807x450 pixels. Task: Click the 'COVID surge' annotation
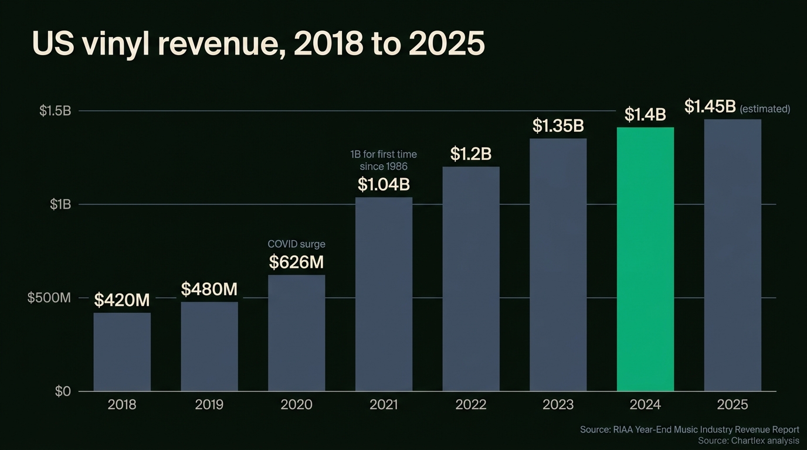[297, 244]
